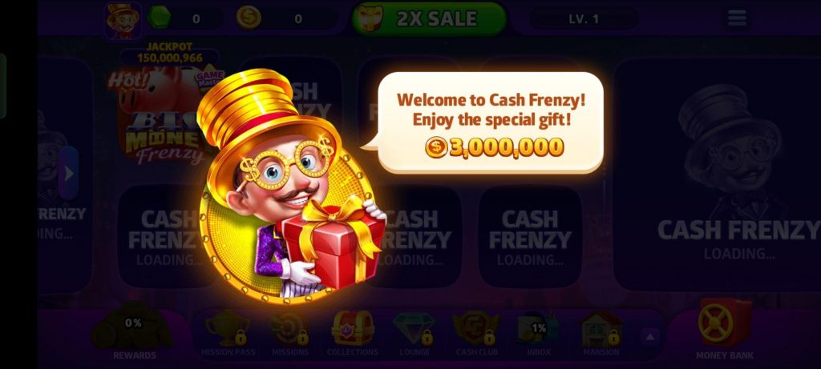The width and height of the screenshot is (821, 369).
Task: Expand the bottom bar up arrow
Action: [x=649, y=338]
